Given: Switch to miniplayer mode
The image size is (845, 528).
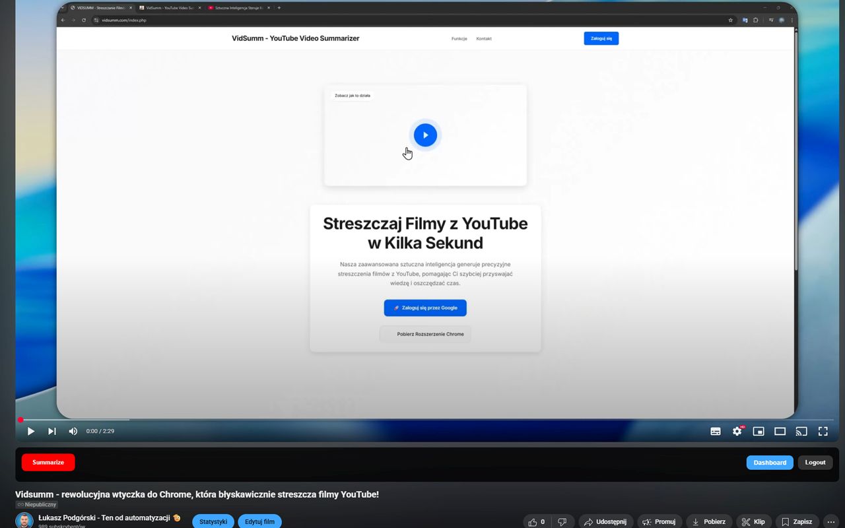Looking at the screenshot, I should tap(759, 431).
